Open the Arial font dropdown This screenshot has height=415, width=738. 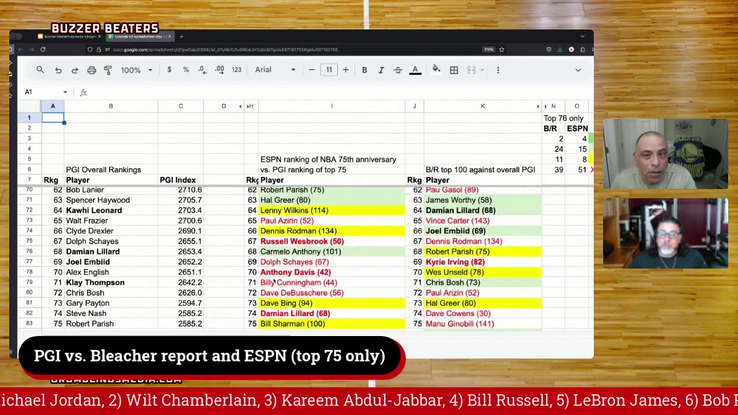276,70
